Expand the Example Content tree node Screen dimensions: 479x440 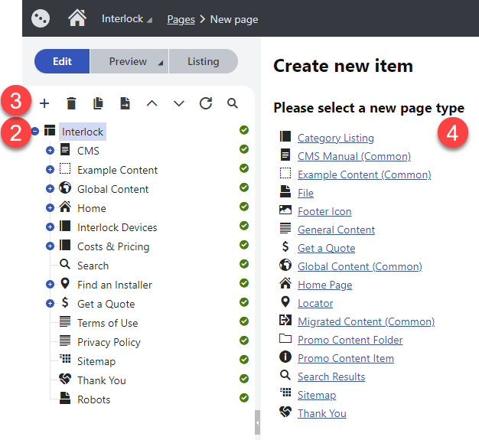pos(50,170)
